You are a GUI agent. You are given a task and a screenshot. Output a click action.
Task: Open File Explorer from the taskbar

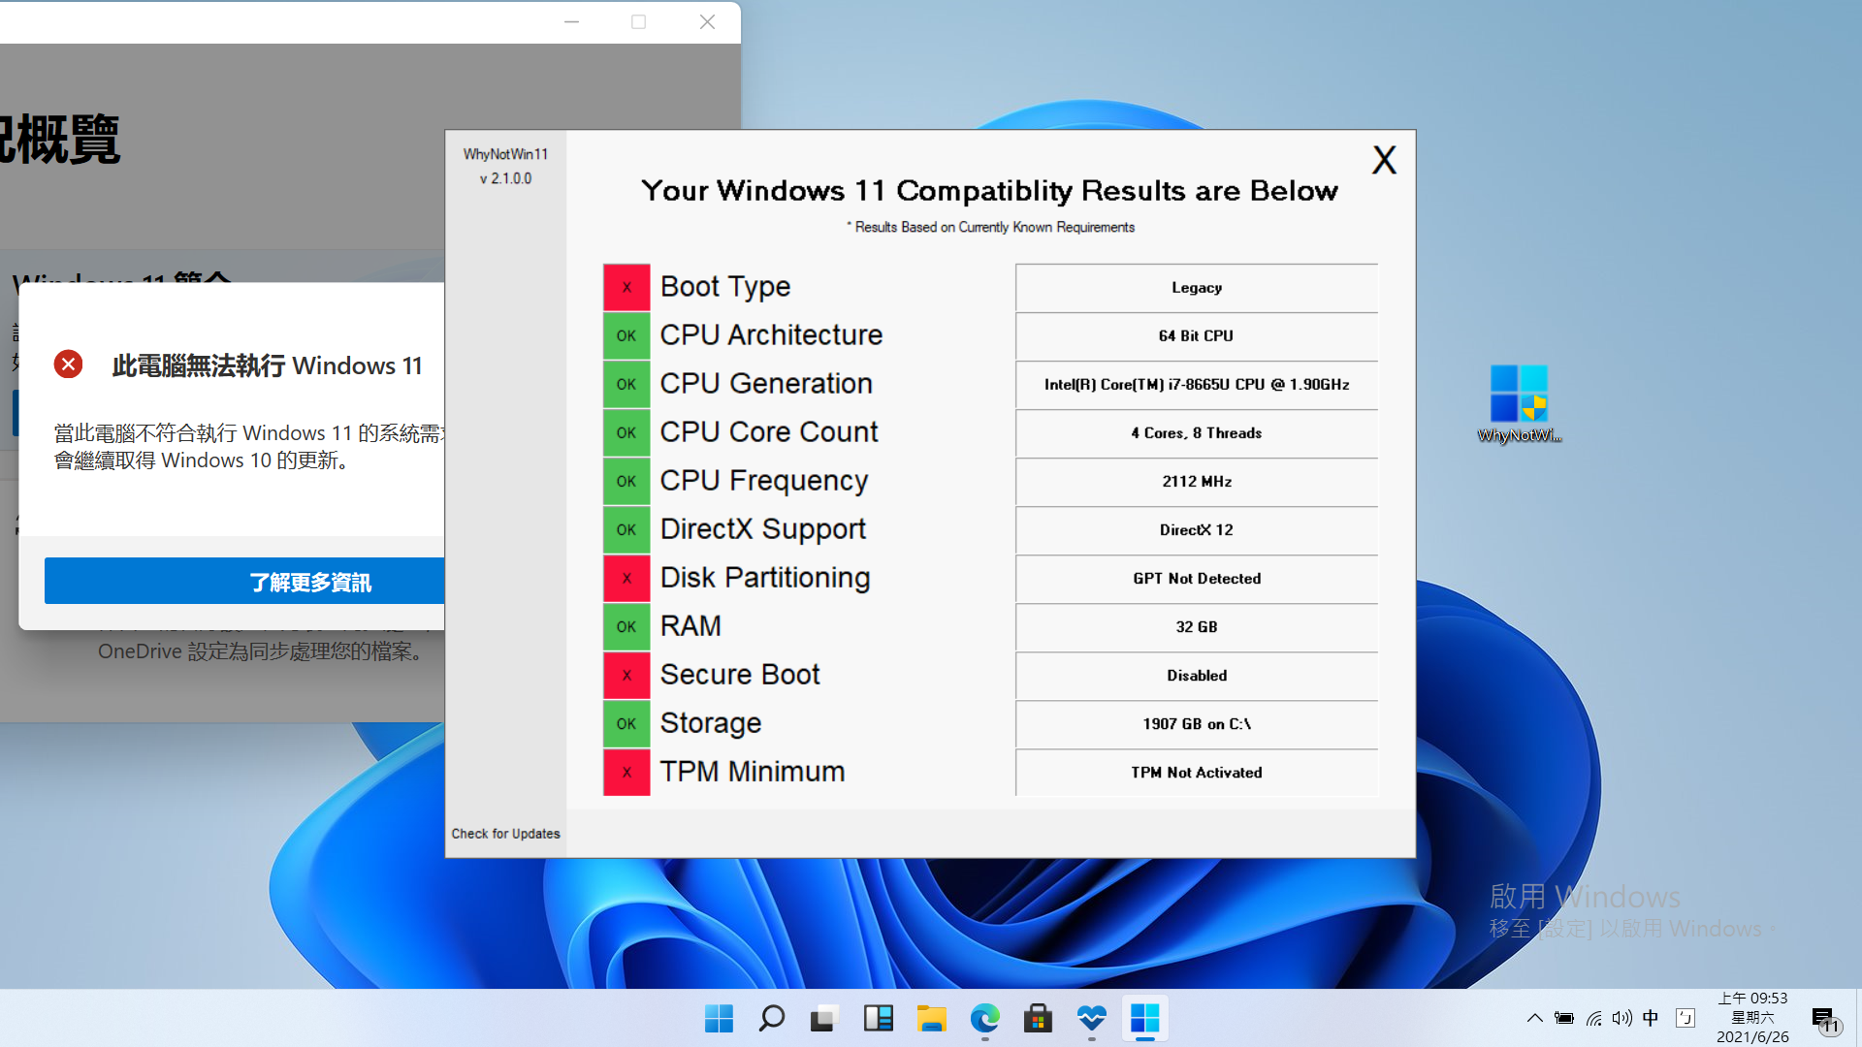(x=931, y=1019)
